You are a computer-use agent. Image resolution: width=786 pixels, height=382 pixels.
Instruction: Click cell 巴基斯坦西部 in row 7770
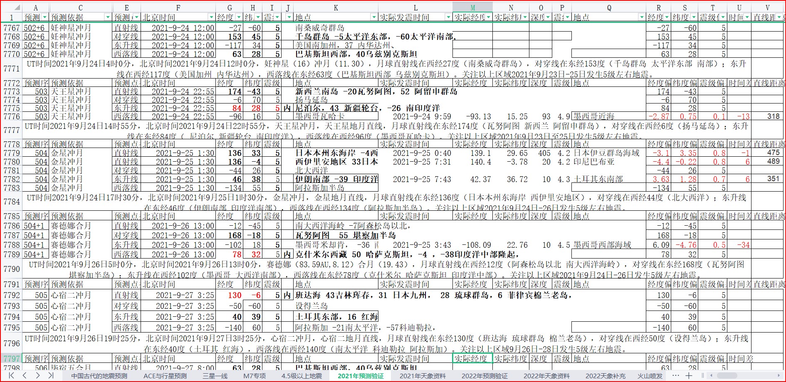point(336,54)
